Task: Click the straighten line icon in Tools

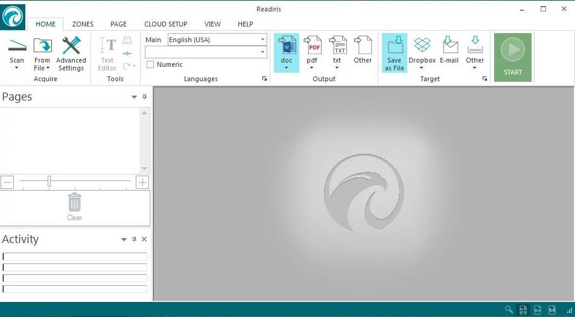Action: tap(127, 54)
